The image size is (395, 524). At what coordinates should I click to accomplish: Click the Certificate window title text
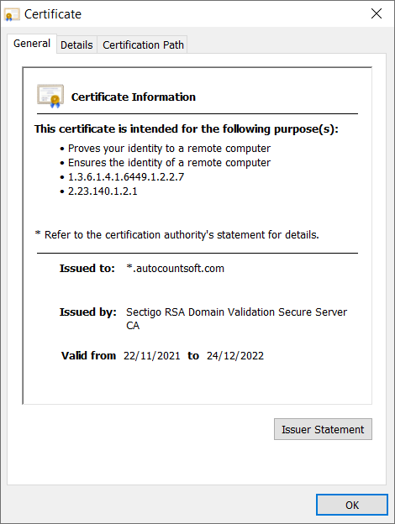53,14
